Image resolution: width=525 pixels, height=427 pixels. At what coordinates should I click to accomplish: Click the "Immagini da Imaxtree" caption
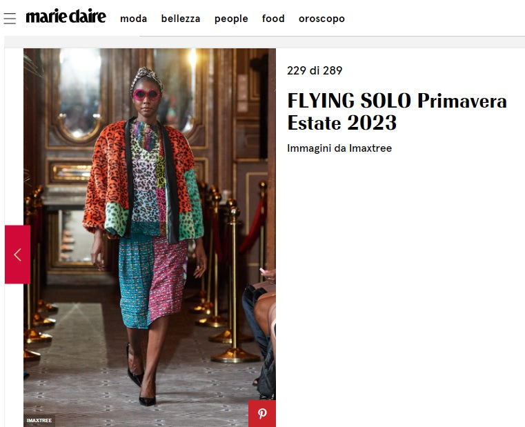pyautogui.click(x=339, y=148)
